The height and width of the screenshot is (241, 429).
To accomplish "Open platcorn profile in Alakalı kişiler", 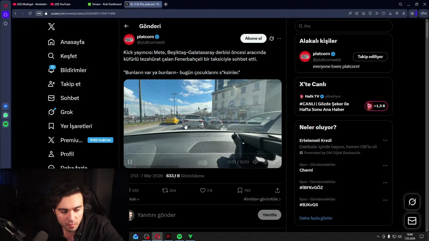I will 322,54.
